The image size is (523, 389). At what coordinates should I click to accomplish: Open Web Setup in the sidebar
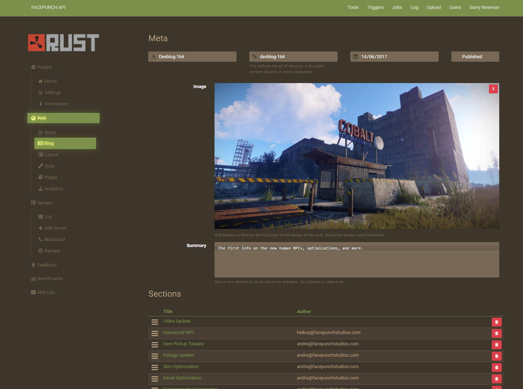(47, 132)
